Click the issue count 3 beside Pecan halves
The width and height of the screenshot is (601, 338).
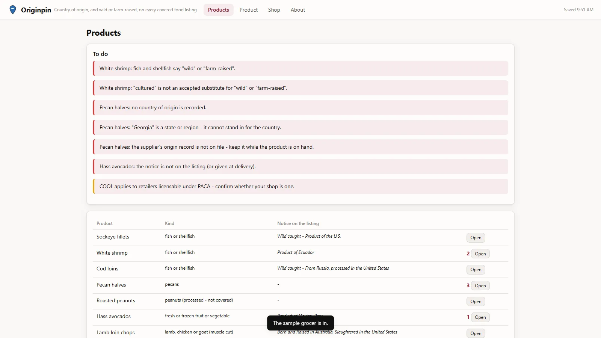coord(468,285)
